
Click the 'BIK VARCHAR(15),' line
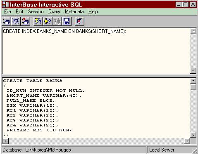pyautogui.click(x=32, y=105)
